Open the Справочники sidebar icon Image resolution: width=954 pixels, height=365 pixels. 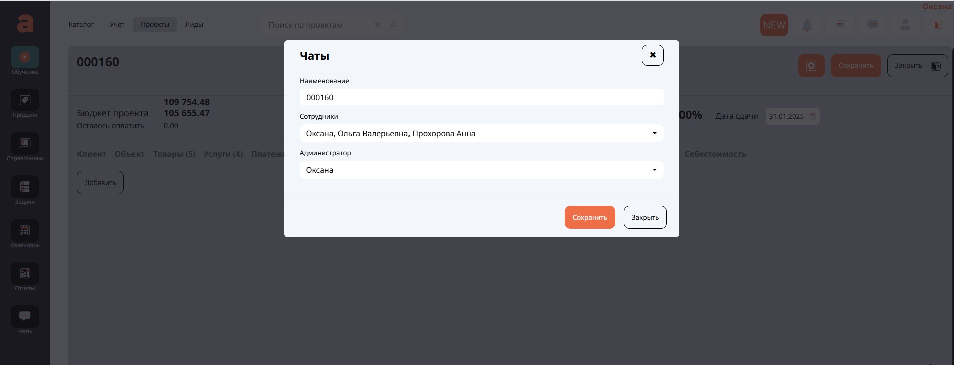pos(25,144)
